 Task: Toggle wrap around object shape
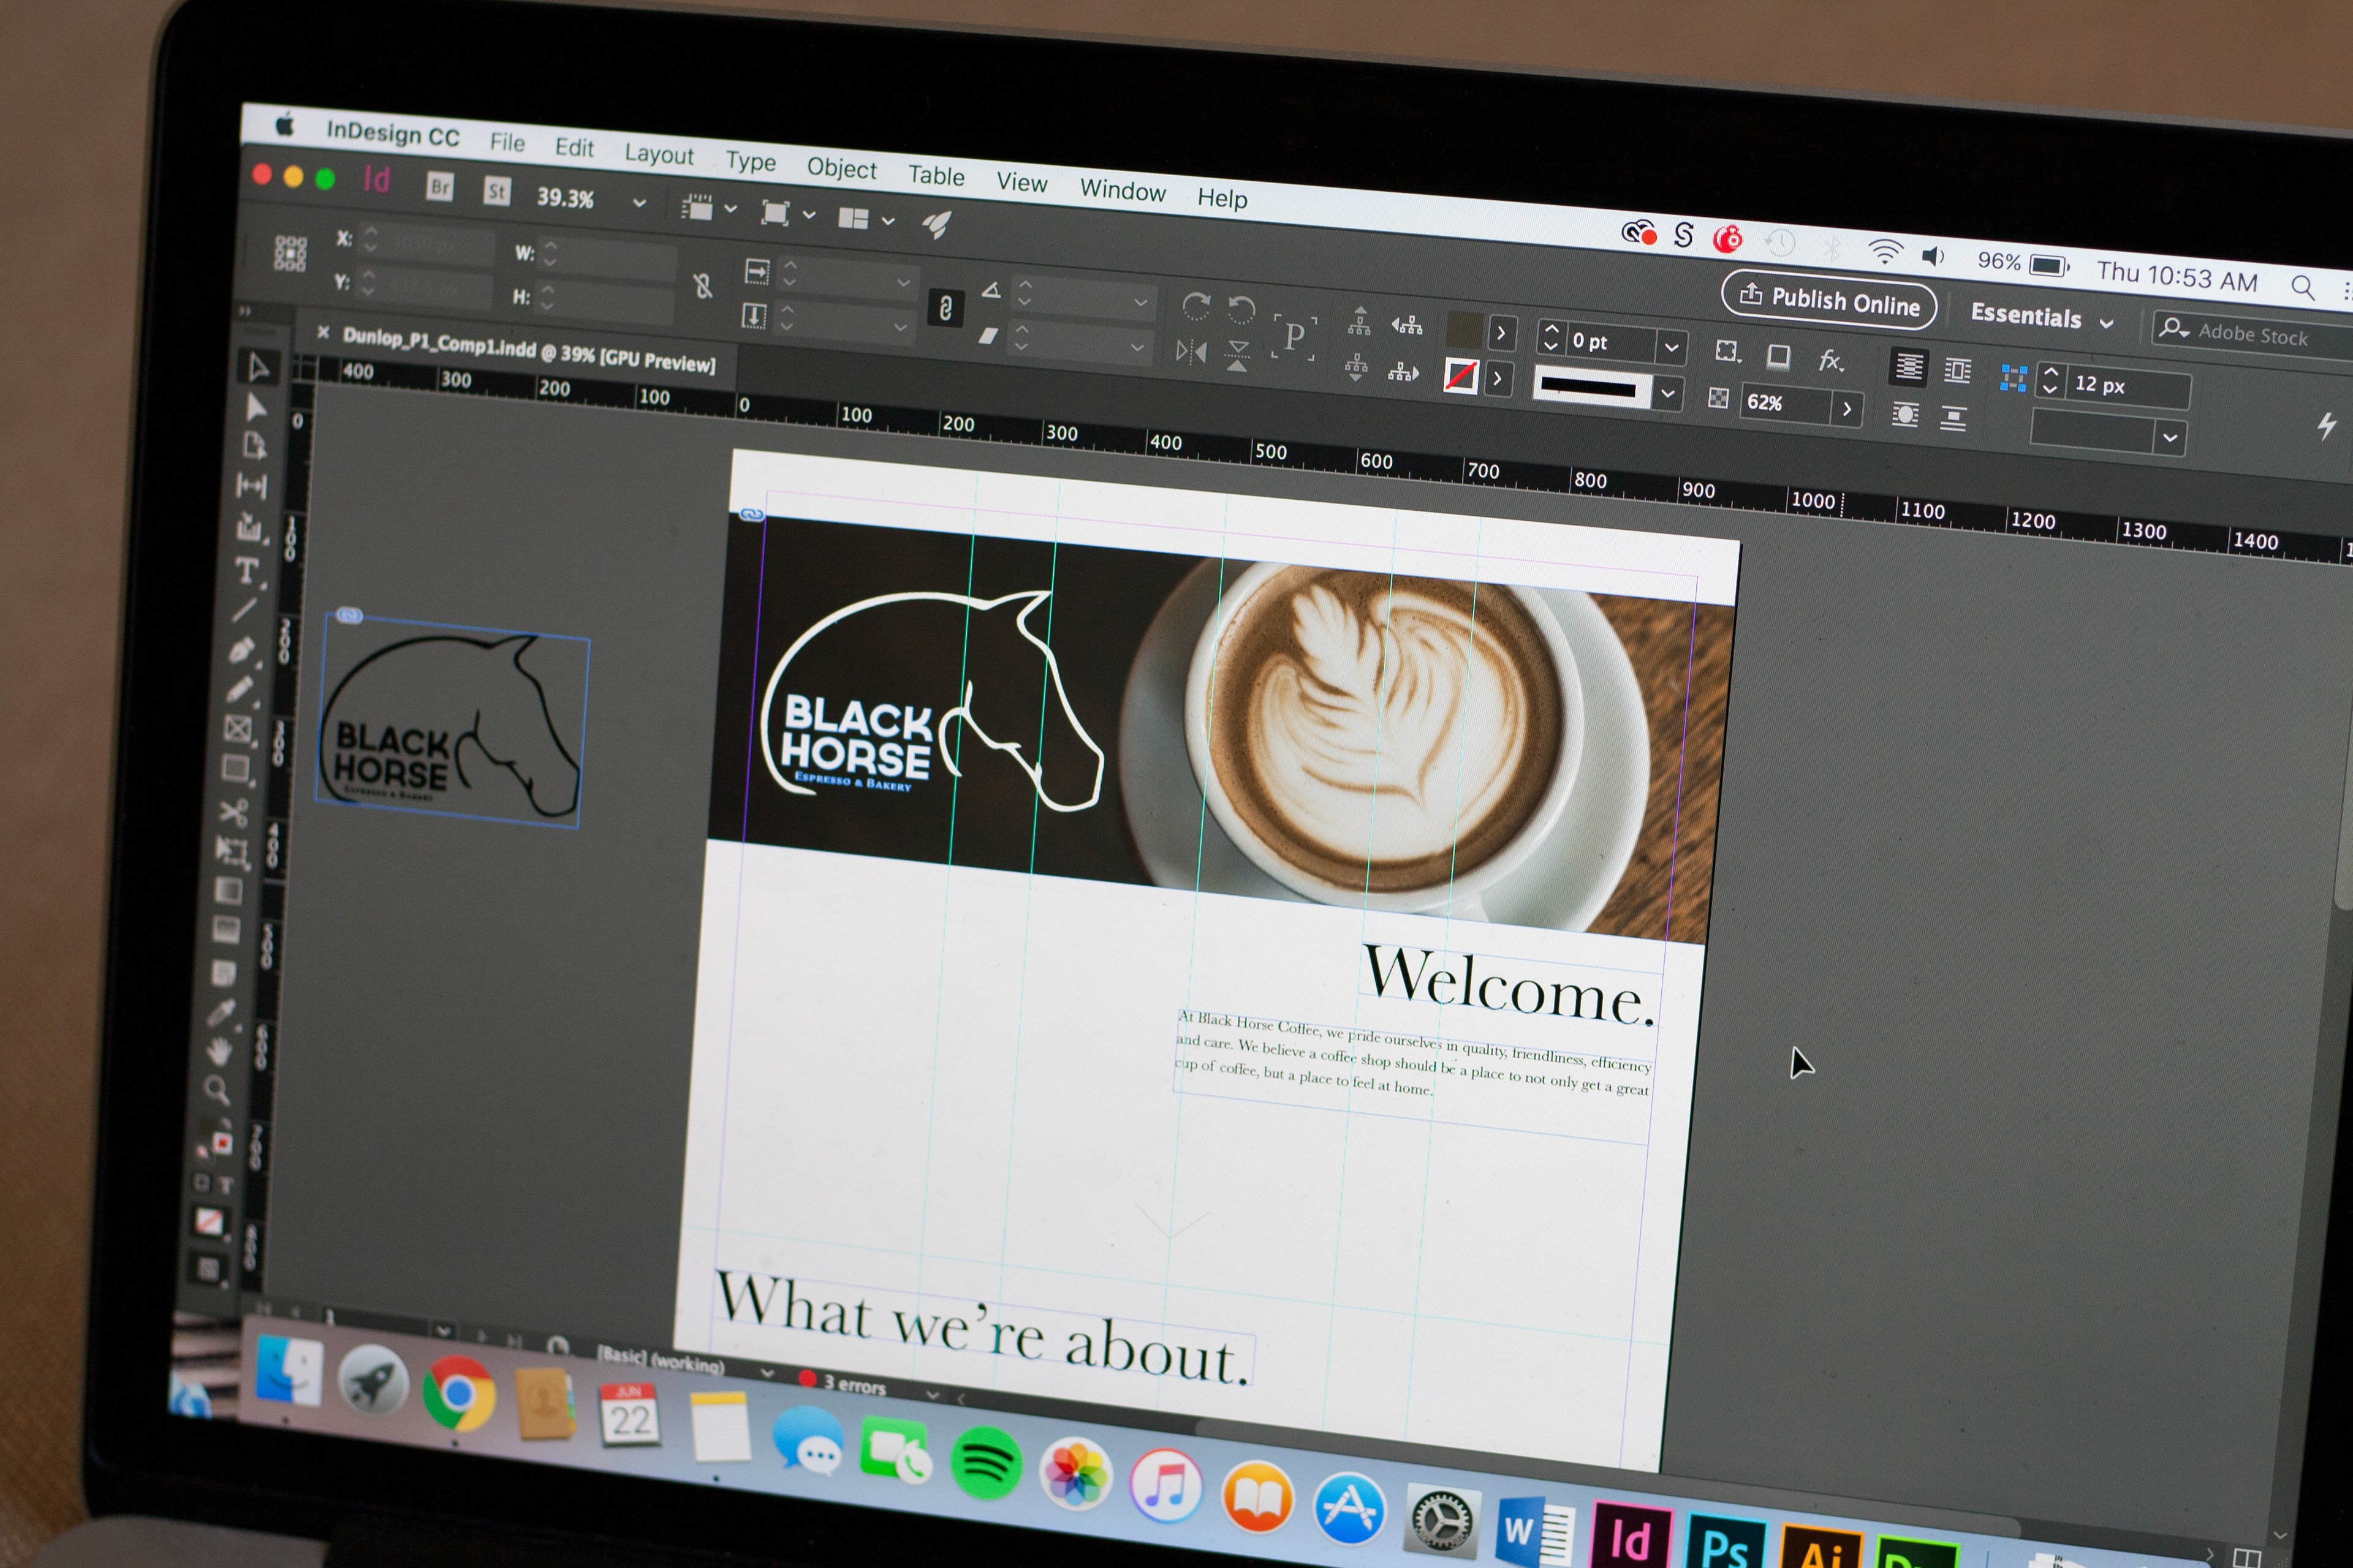point(1905,414)
